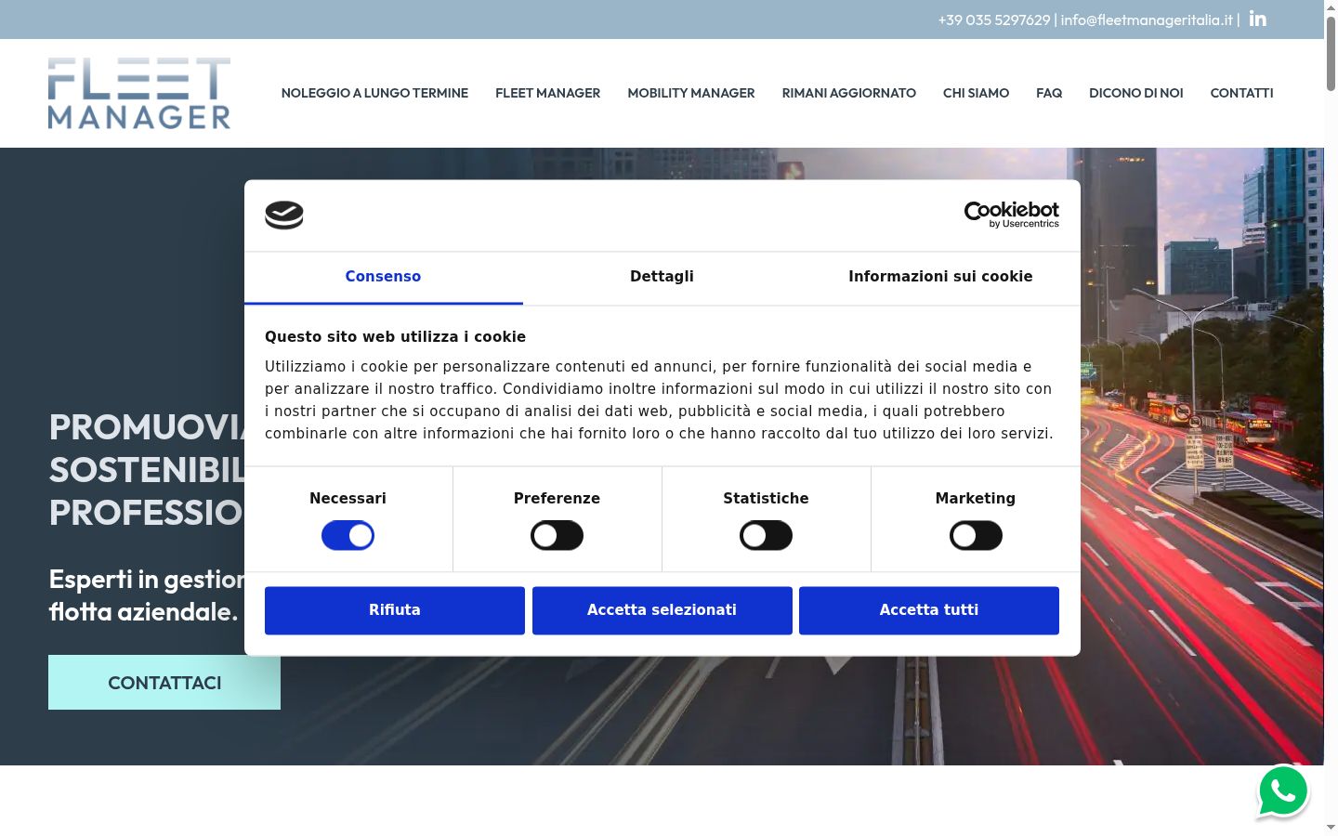This screenshot has width=1338, height=836.
Task: Click the CONTATTACI button
Action: (x=164, y=683)
